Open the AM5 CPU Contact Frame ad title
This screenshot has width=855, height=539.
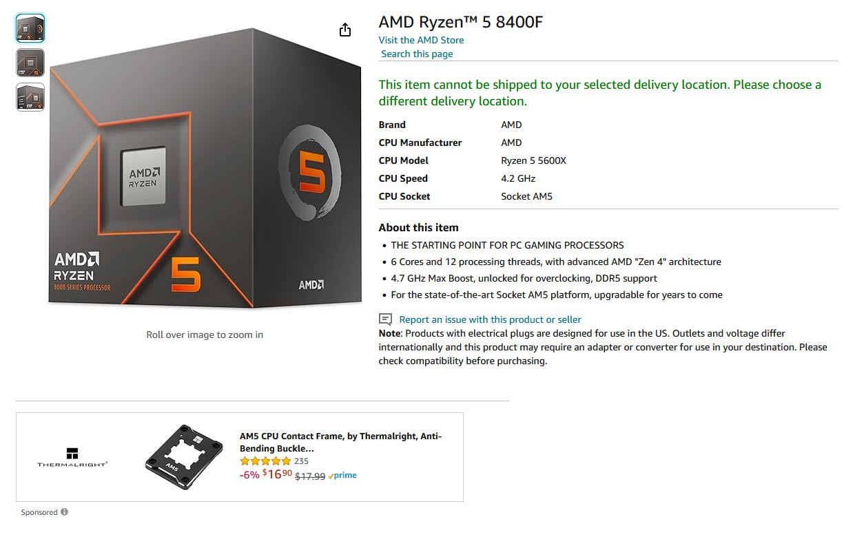pos(340,442)
